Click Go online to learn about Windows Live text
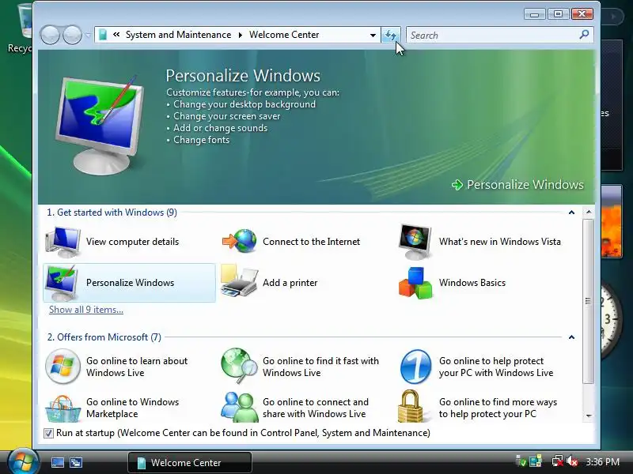Screen dimensions: 633x474 pos(137,367)
